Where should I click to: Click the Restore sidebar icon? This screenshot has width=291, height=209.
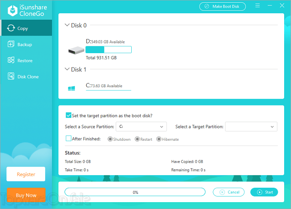tap(11, 60)
